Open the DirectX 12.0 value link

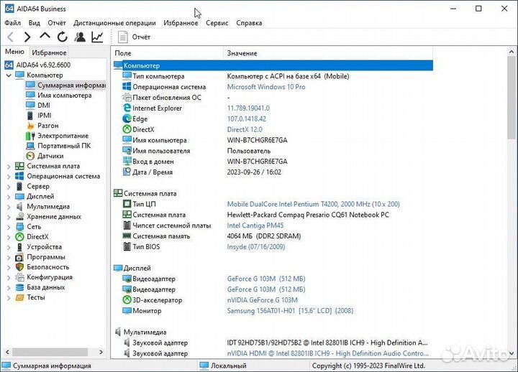(245, 129)
